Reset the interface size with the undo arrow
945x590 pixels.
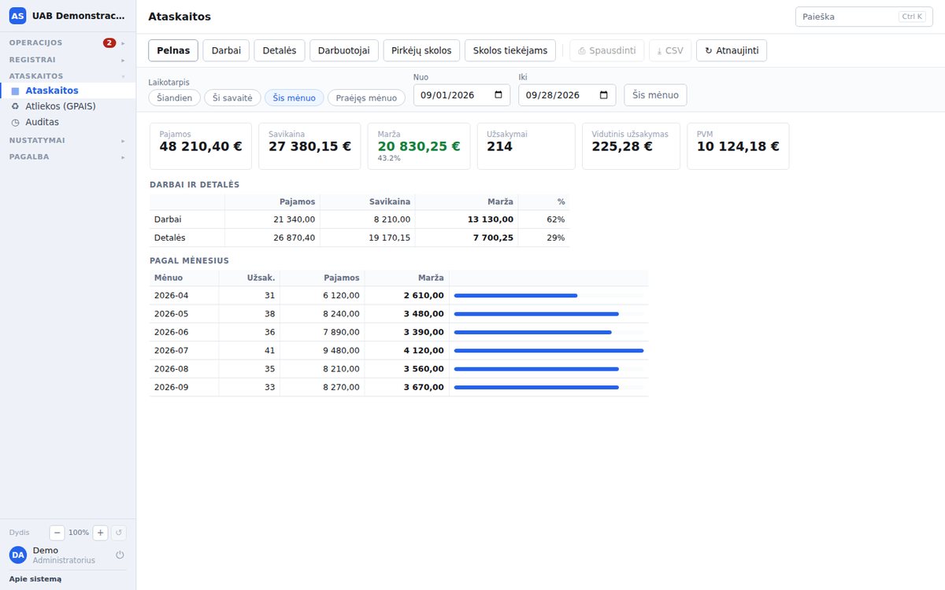(119, 533)
